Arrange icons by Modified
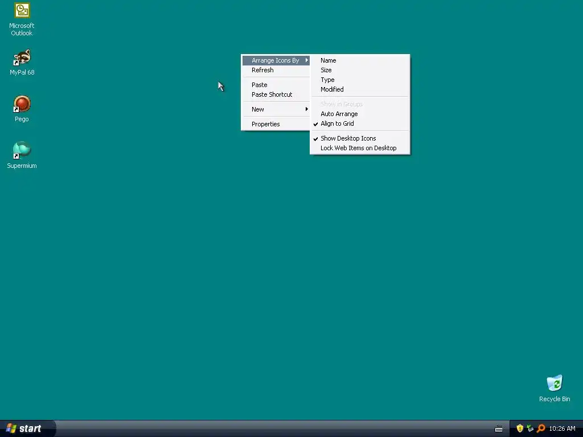583x437 pixels. click(360, 89)
